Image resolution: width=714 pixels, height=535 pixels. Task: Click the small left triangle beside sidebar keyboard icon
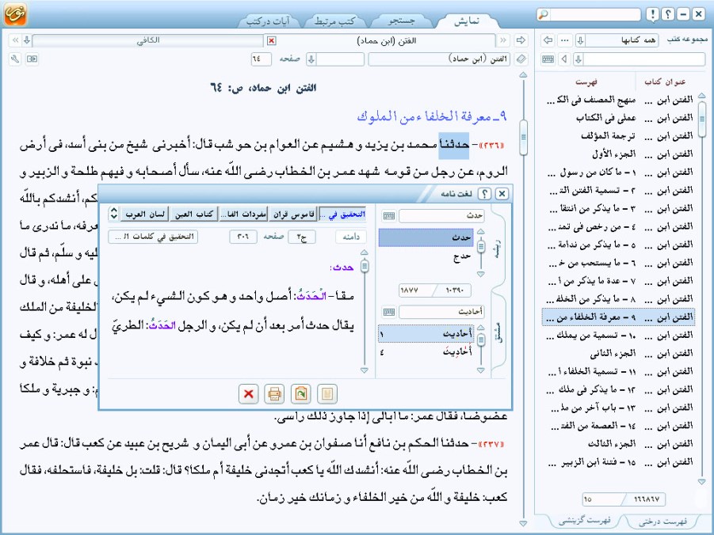(x=565, y=59)
